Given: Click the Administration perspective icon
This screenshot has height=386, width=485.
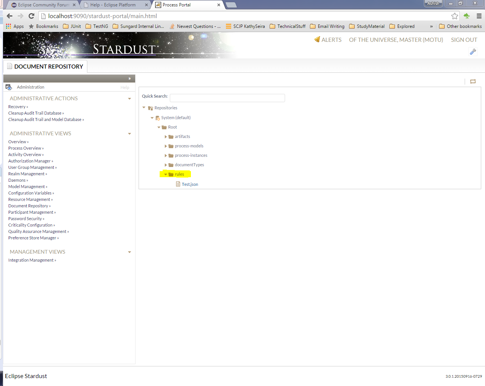Looking at the screenshot, I should (9, 87).
